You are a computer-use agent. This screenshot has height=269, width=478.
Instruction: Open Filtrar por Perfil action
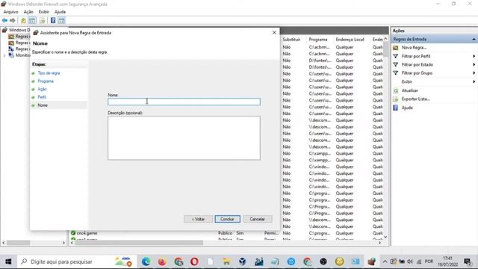pos(416,56)
